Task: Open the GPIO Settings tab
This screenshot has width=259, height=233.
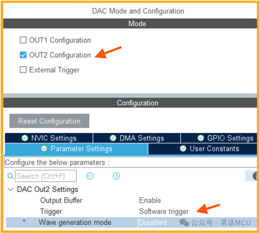Action: coord(219,138)
